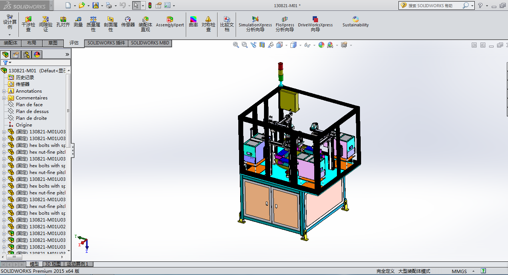
Task: Open the display style dropdown arrow
Action: pos(300,45)
